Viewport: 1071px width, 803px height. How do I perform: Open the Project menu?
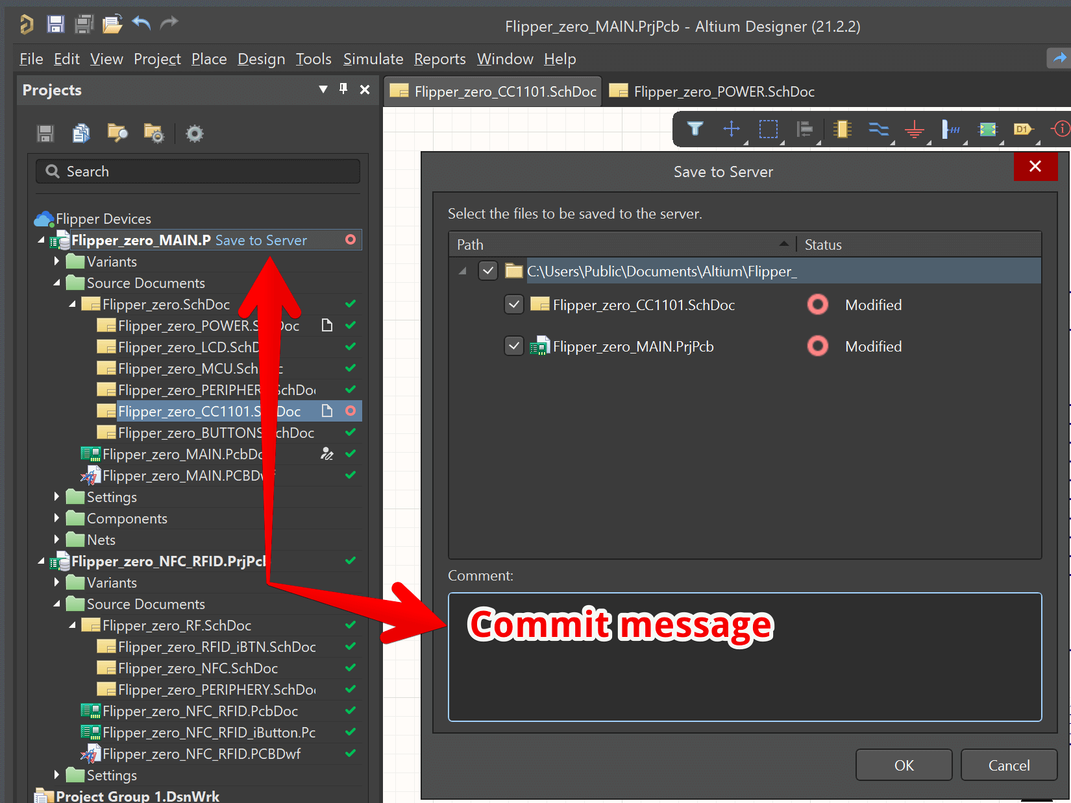(x=157, y=59)
